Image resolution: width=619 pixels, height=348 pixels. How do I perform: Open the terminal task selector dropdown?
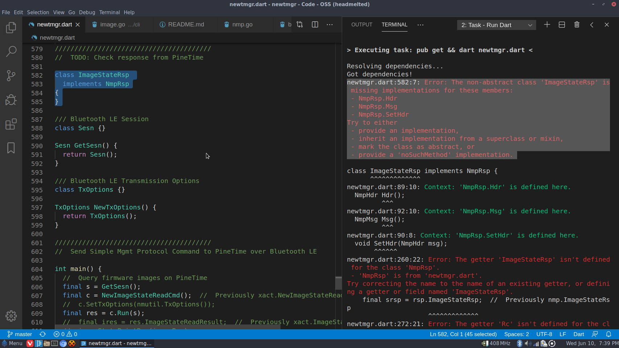click(x=496, y=25)
